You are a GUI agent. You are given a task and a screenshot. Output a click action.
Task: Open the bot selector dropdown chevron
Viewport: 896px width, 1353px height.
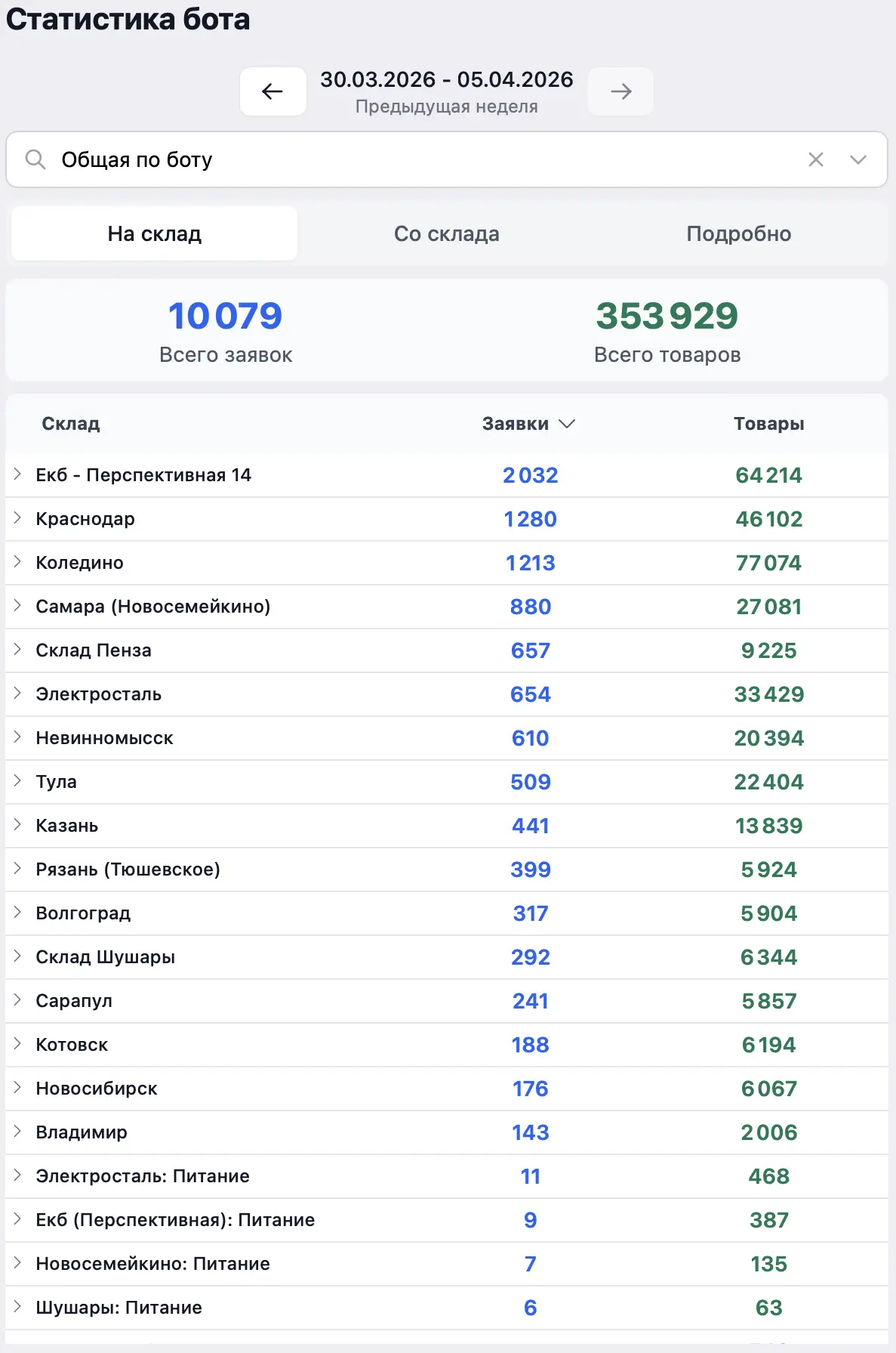tap(858, 159)
